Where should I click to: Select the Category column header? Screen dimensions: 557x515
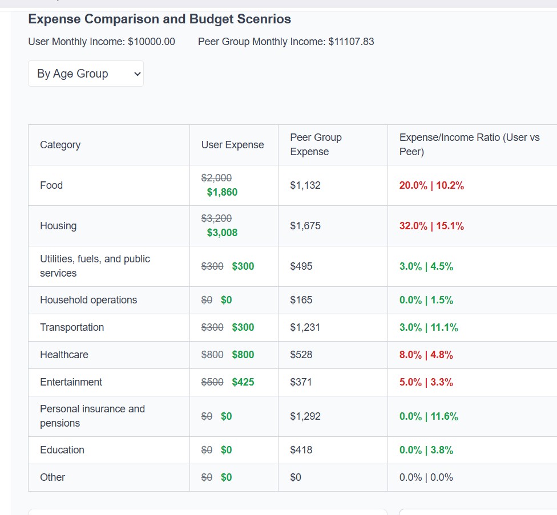[60, 144]
